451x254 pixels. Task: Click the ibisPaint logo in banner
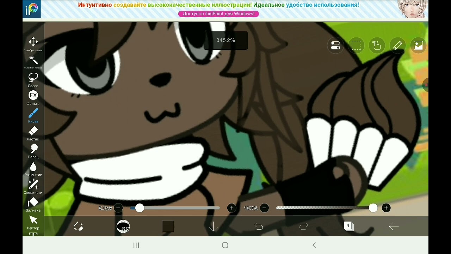(32, 9)
